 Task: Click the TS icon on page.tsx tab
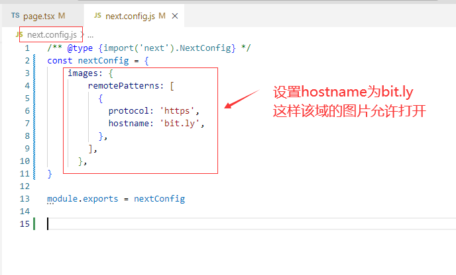click(x=15, y=15)
